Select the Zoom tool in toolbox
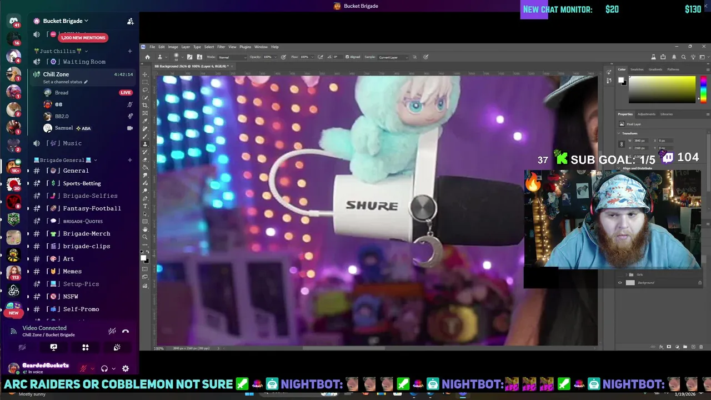 coord(145,237)
